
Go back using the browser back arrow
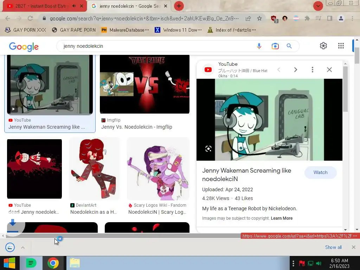point(8,18)
